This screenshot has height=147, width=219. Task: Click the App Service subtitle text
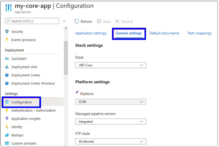(x=23, y=12)
